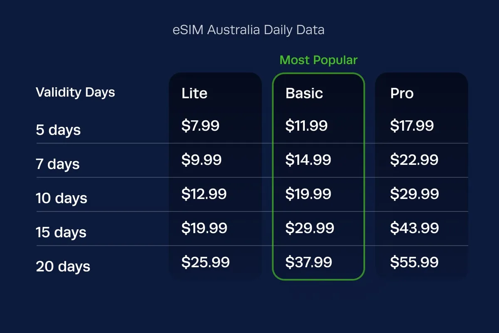Select the Pro plan column header
The width and height of the screenshot is (499, 333).
tap(402, 94)
